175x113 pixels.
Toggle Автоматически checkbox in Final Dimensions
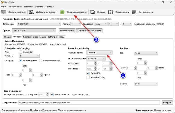(52, 94)
